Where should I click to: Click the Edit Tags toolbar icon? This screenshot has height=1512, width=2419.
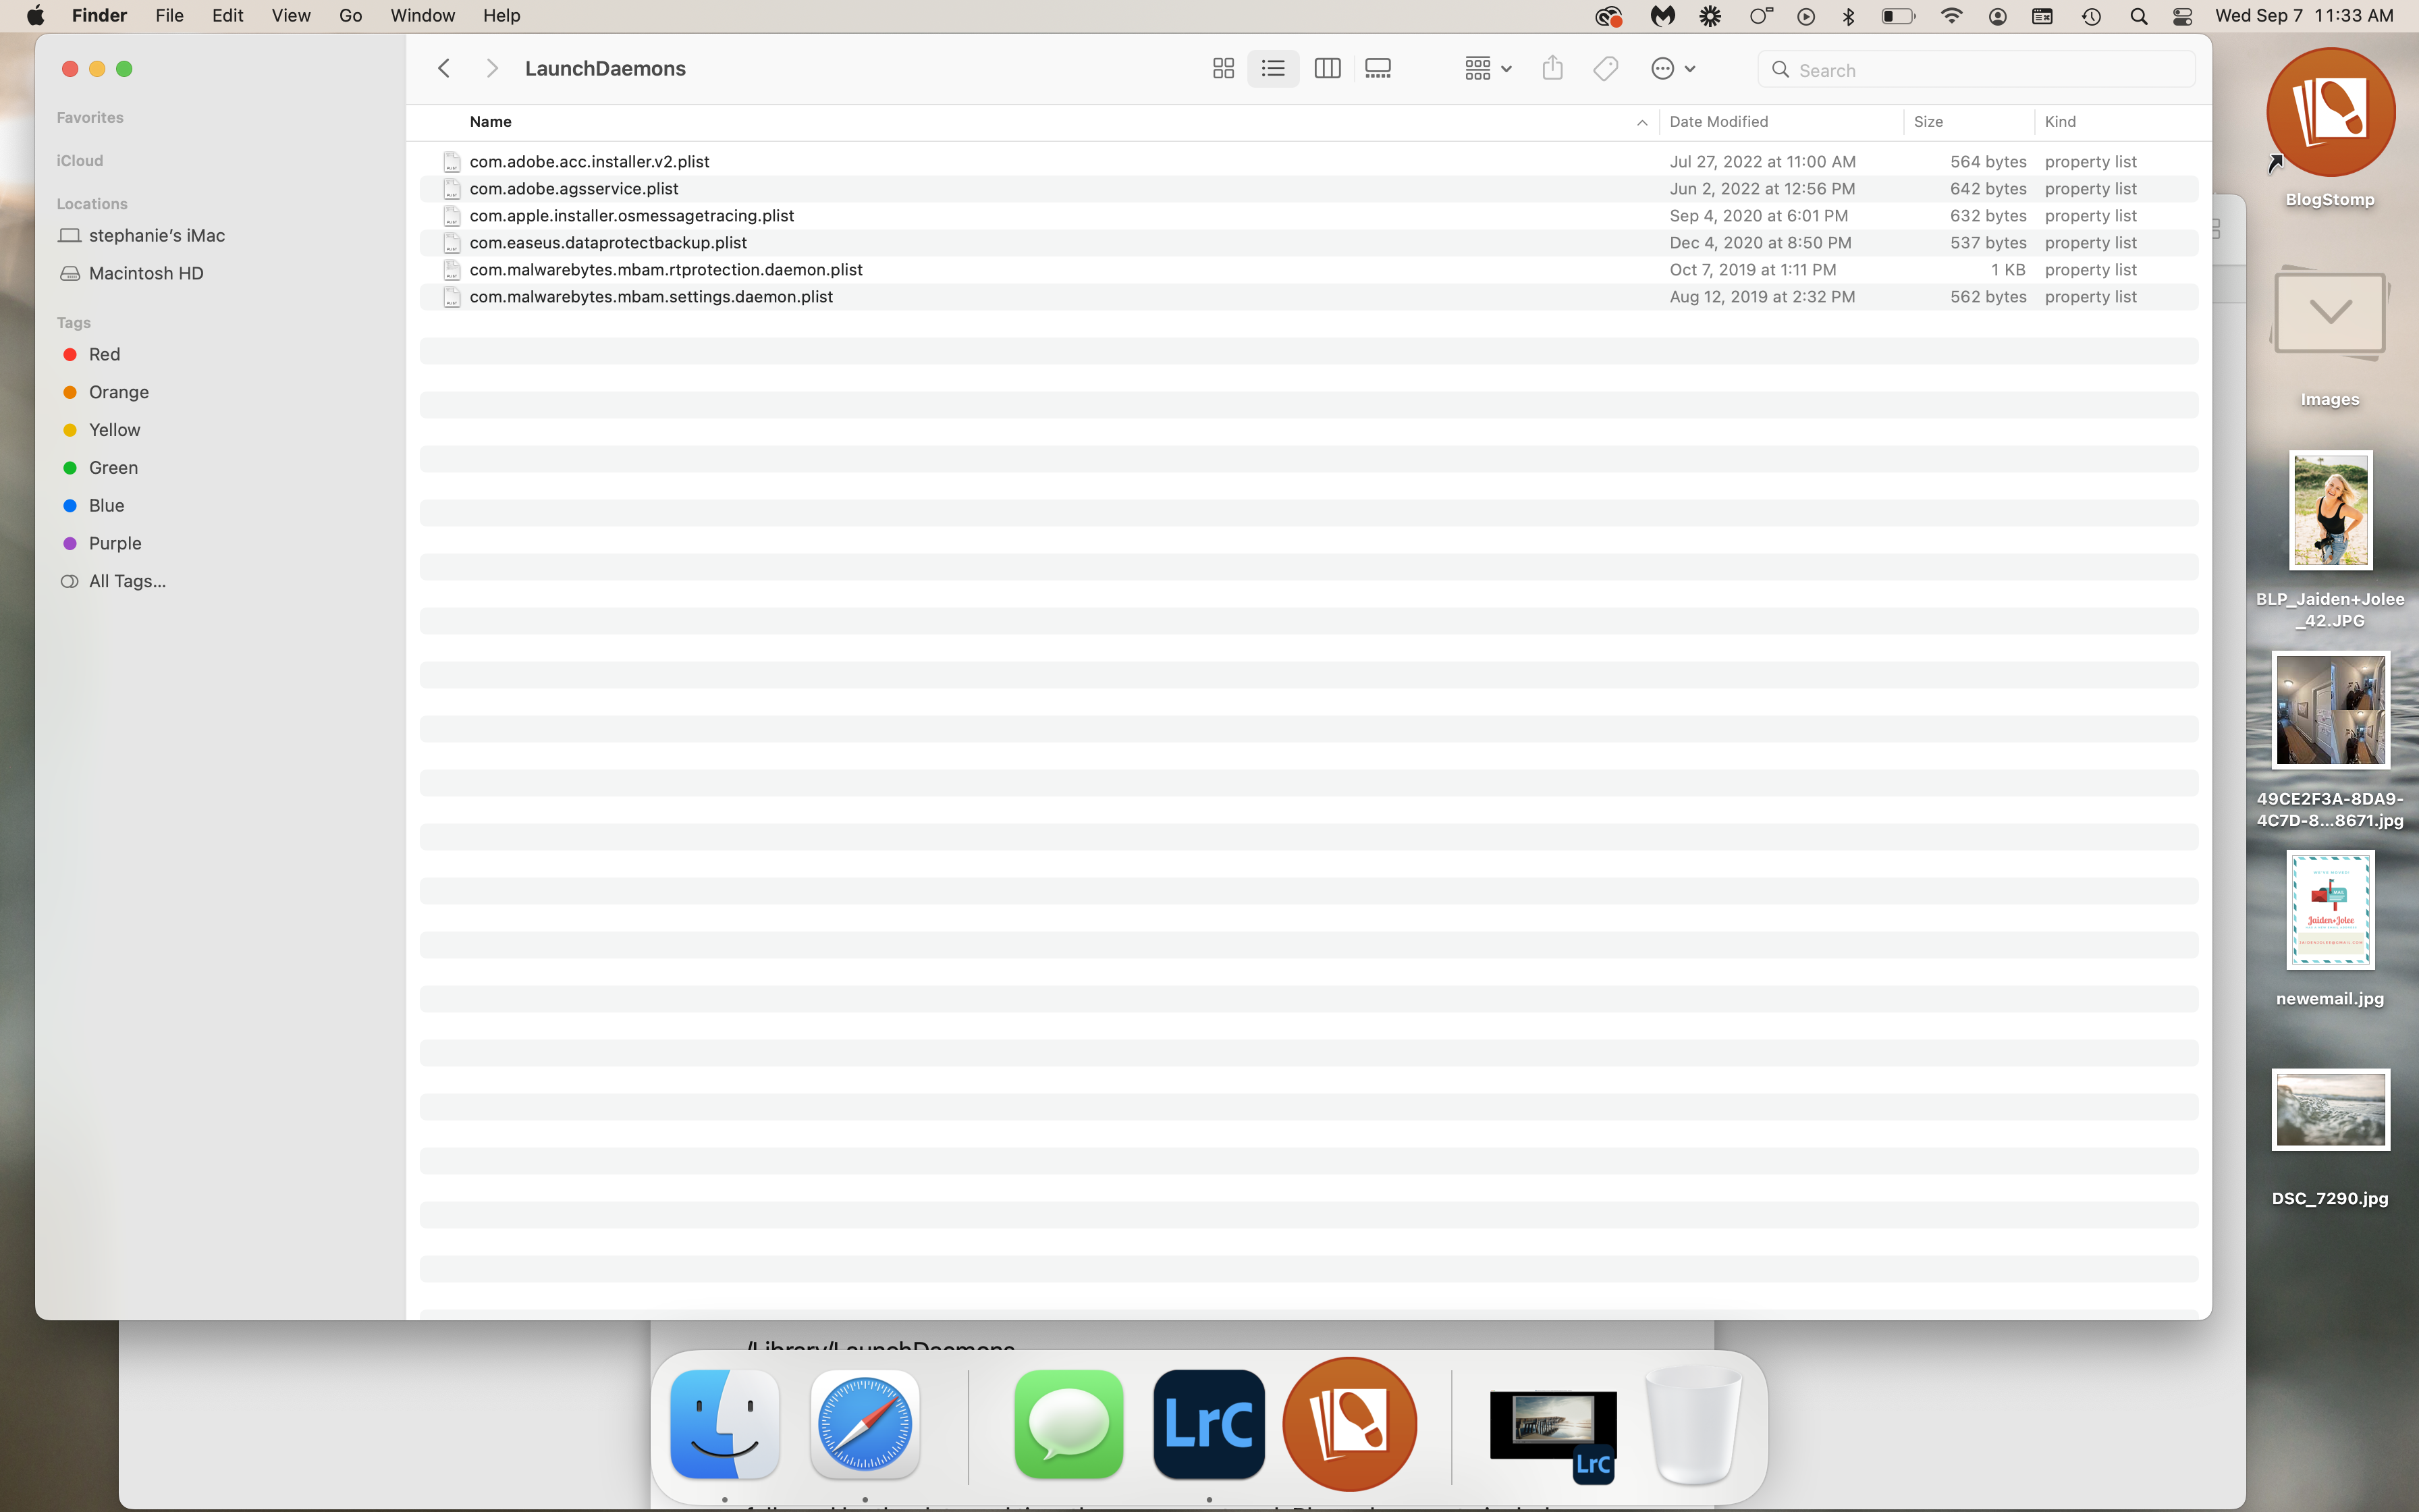point(1605,69)
